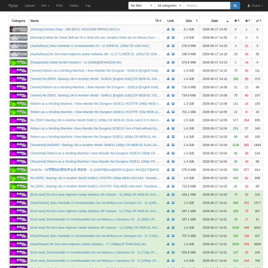This screenshot has height=268, width=268.
Task: Go to Nyaa home brand link
Action: coord(13,6)
